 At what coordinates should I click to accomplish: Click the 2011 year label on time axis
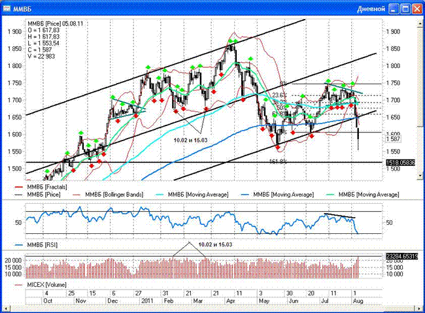click(x=147, y=301)
